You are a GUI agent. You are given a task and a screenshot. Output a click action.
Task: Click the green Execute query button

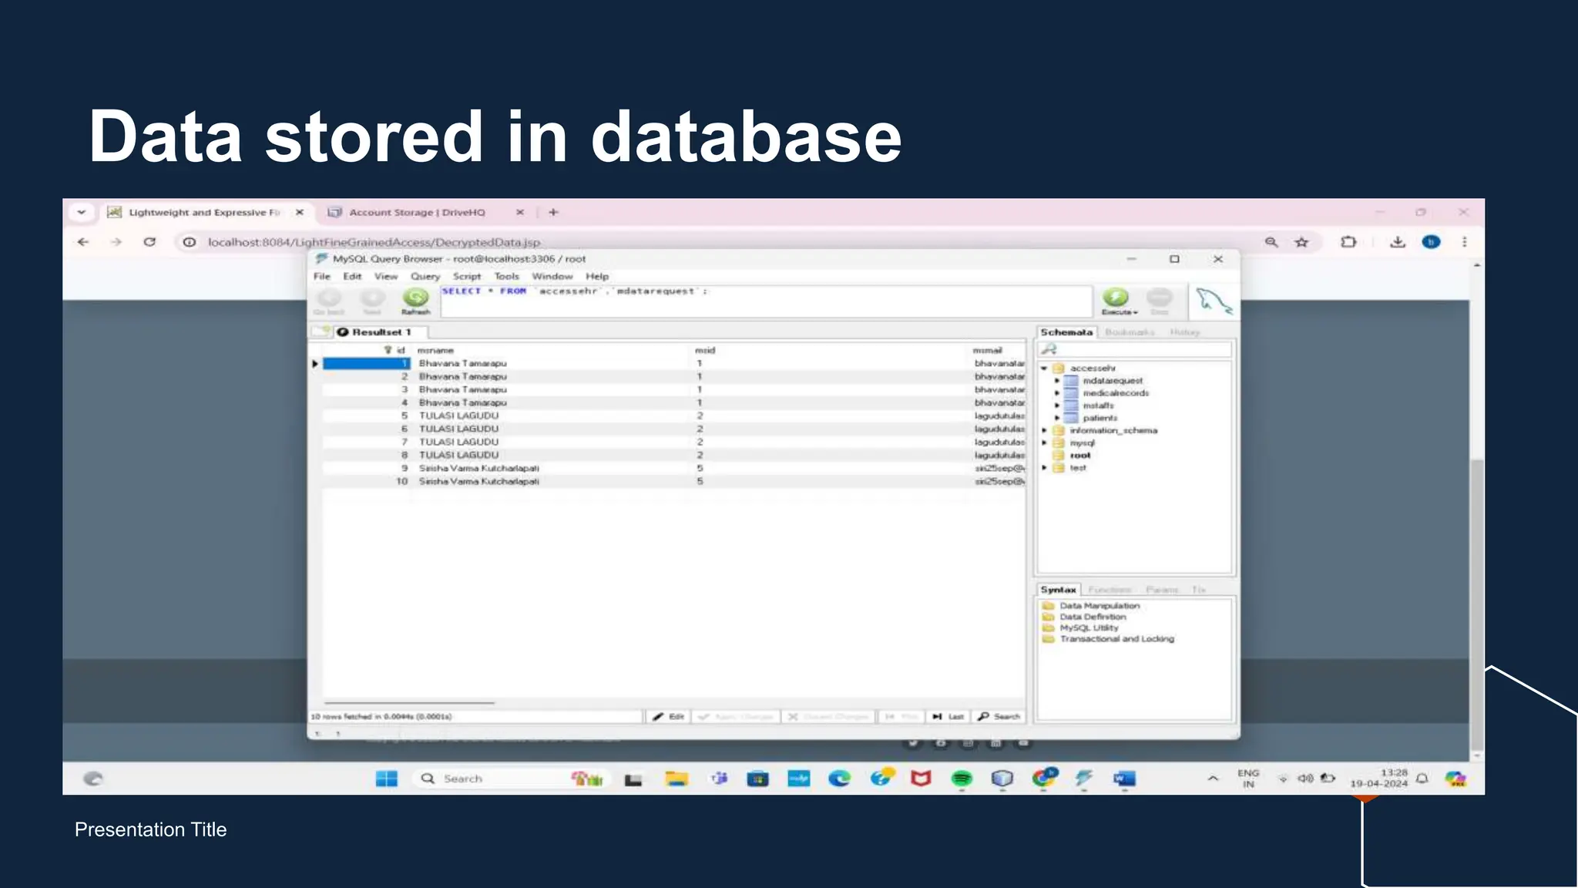[x=1115, y=298]
